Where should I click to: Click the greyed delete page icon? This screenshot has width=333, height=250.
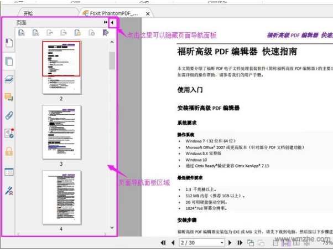[x=91, y=33]
